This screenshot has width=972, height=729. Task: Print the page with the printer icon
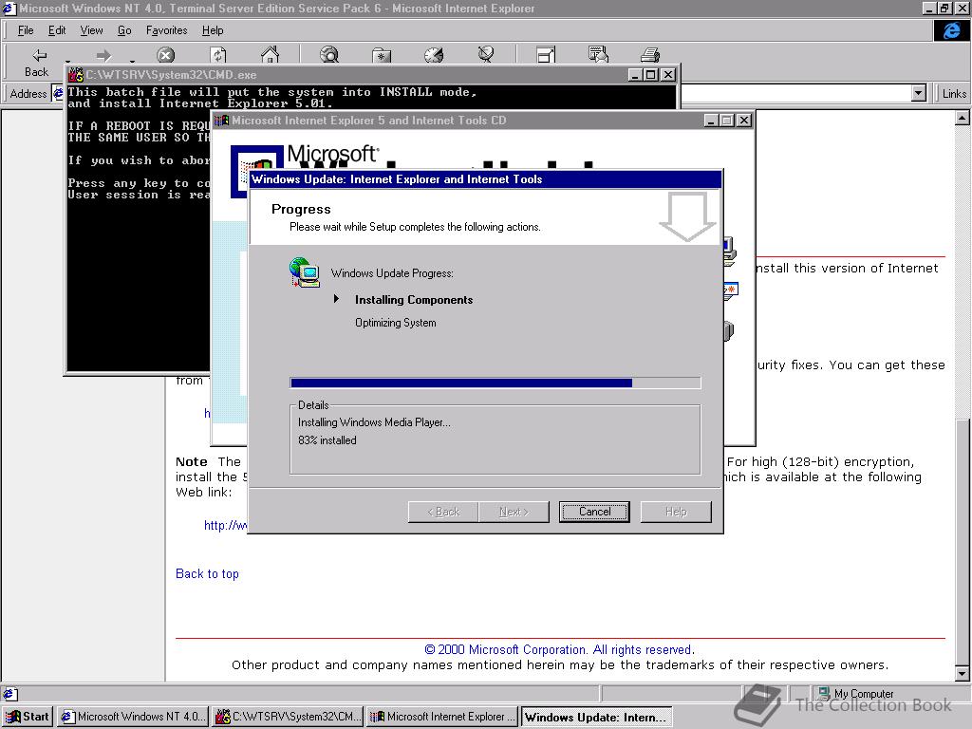click(x=649, y=55)
